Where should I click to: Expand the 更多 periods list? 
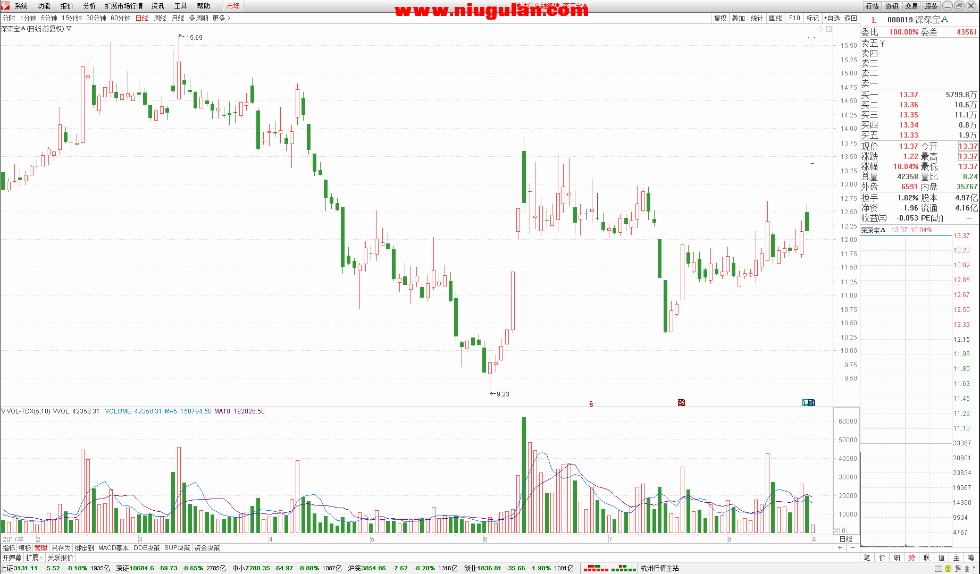coord(221,18)
